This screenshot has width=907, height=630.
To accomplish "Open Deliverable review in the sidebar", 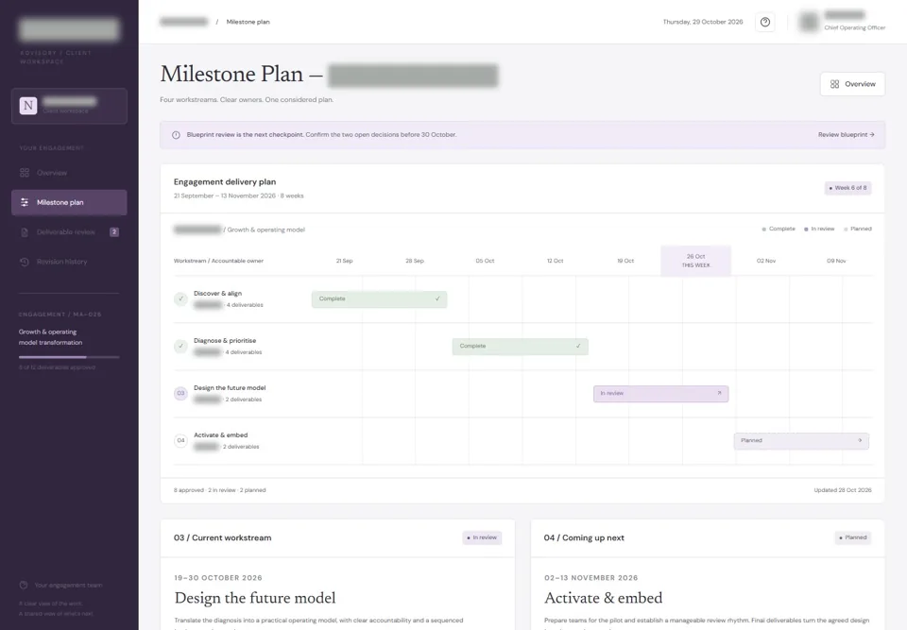I will point(69,232).
